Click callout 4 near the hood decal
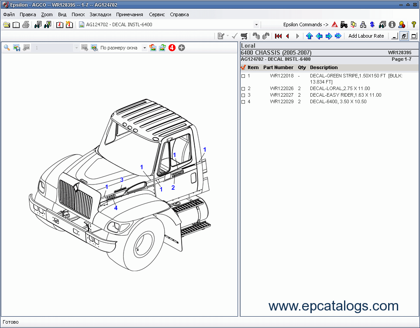This screenshot has height=328, width=420. coord(116,208)
